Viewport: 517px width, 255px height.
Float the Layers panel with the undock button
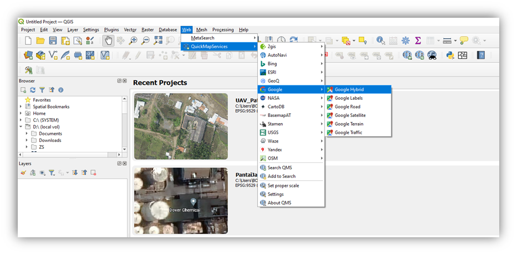119,164
